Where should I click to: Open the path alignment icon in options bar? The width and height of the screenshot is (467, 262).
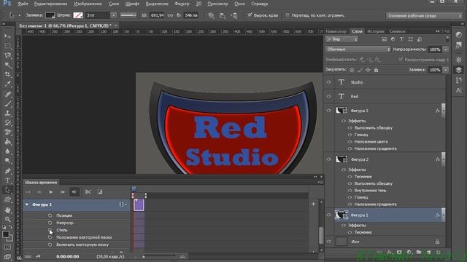click(x=222, y=15)
